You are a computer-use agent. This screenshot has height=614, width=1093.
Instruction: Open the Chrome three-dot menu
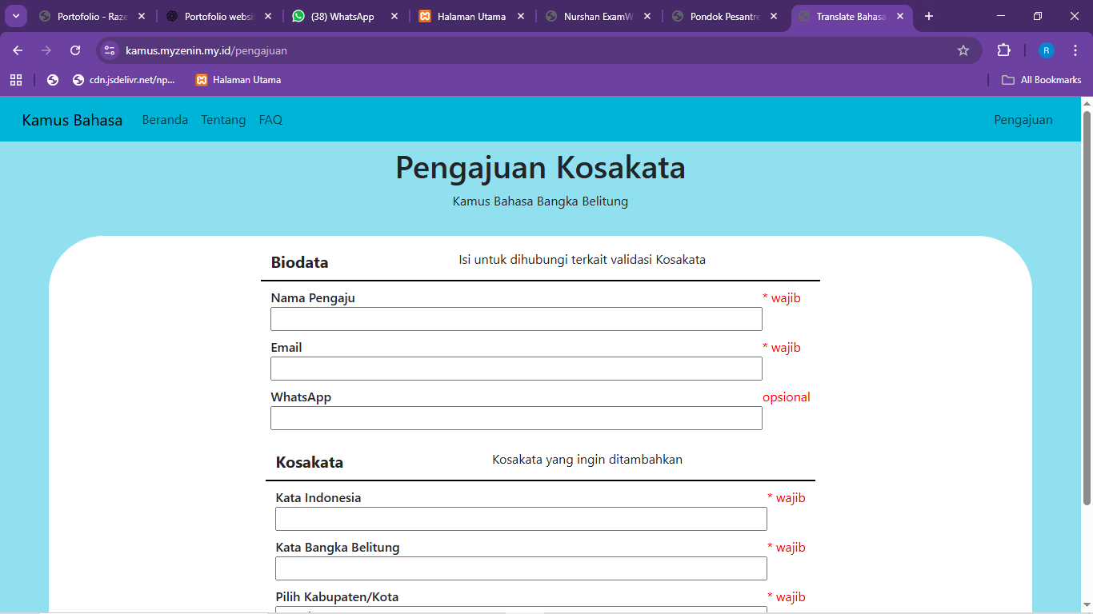pyautogui.click(x=1076, y=50)
